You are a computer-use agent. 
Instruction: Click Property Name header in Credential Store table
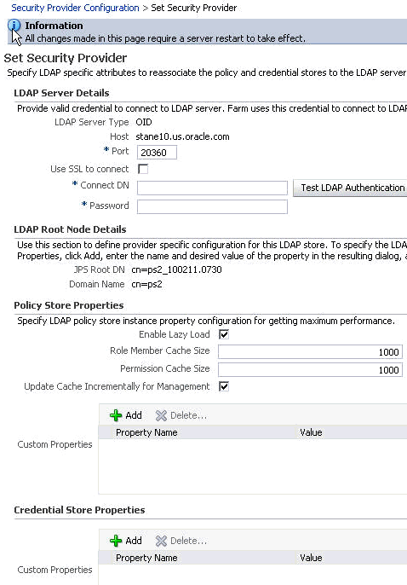pos(146,558)
